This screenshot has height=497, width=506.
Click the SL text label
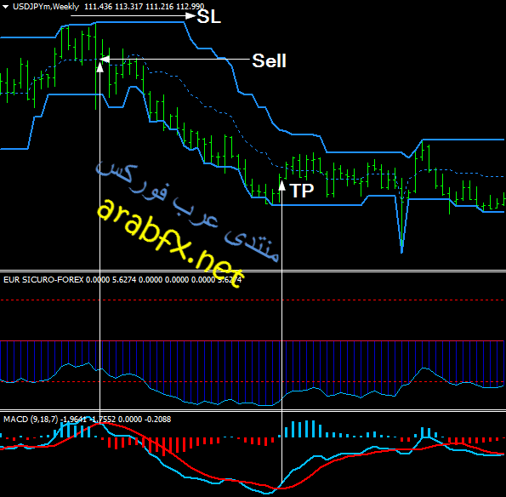coord(209,16)
